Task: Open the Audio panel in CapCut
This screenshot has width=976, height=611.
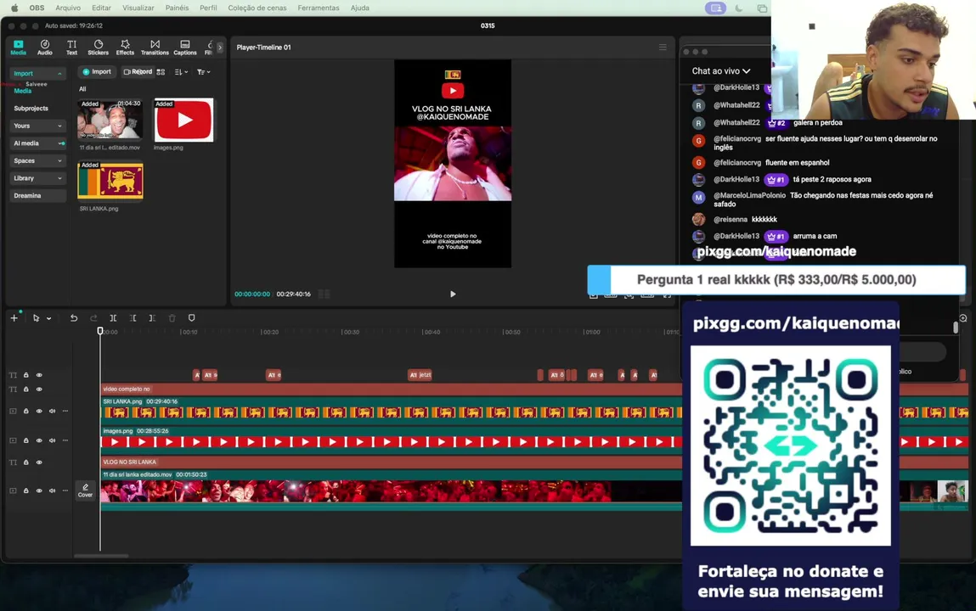Action: [45, 48]
